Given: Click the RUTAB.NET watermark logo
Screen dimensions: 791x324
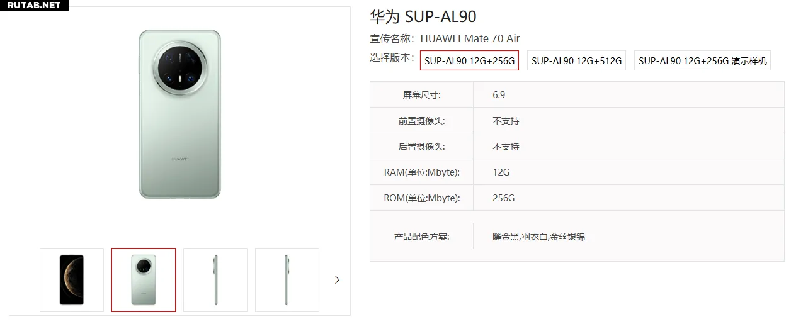Looking at the screenshot, I should pyautogui.click(x=34, y=5).
